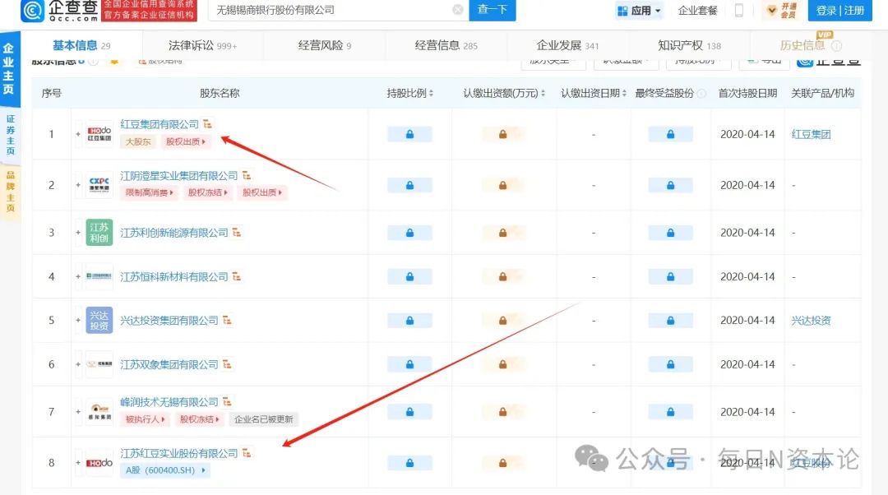Switch to 经营风险 tab
This screenshot has width=888, height=495.
[325, 45]
